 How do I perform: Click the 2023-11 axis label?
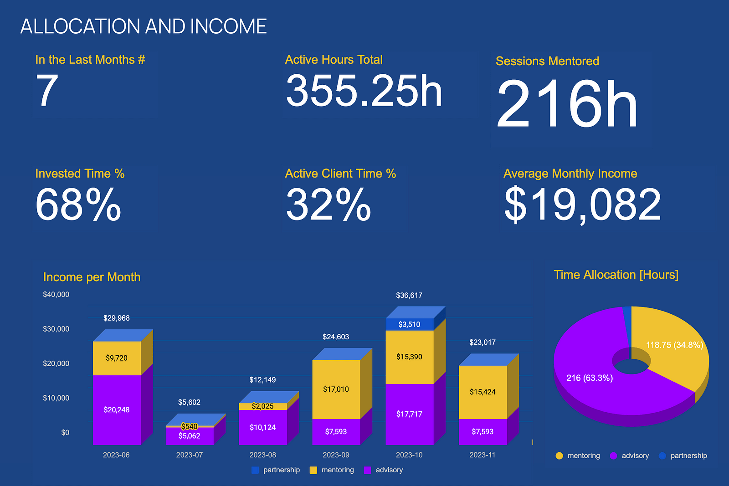click(483, 455)
